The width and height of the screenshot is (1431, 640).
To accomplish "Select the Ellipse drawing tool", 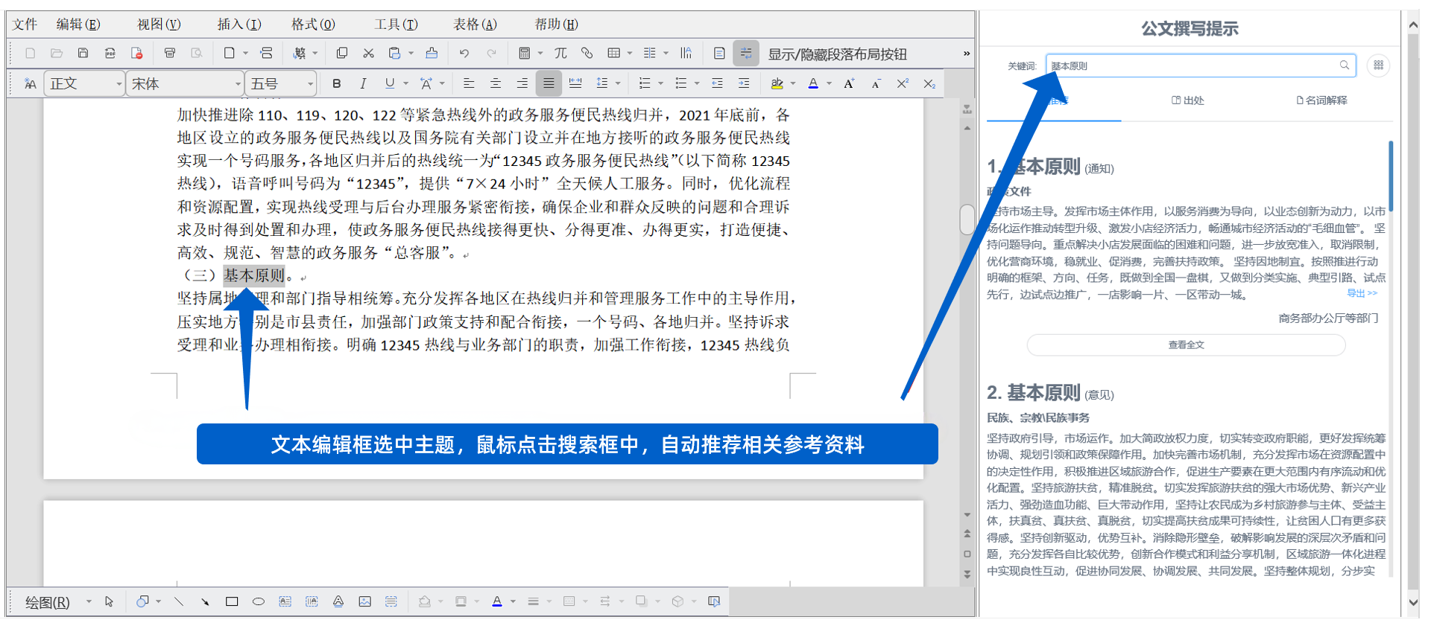I will [x=259, y=601].
